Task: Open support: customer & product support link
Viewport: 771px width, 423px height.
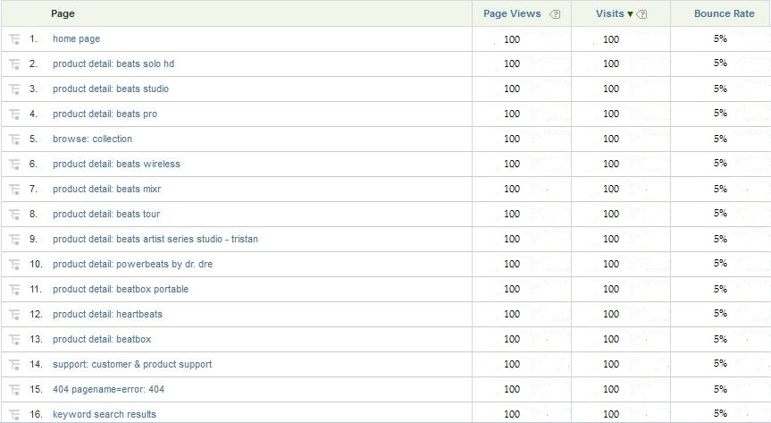Action: click(132, 365)
